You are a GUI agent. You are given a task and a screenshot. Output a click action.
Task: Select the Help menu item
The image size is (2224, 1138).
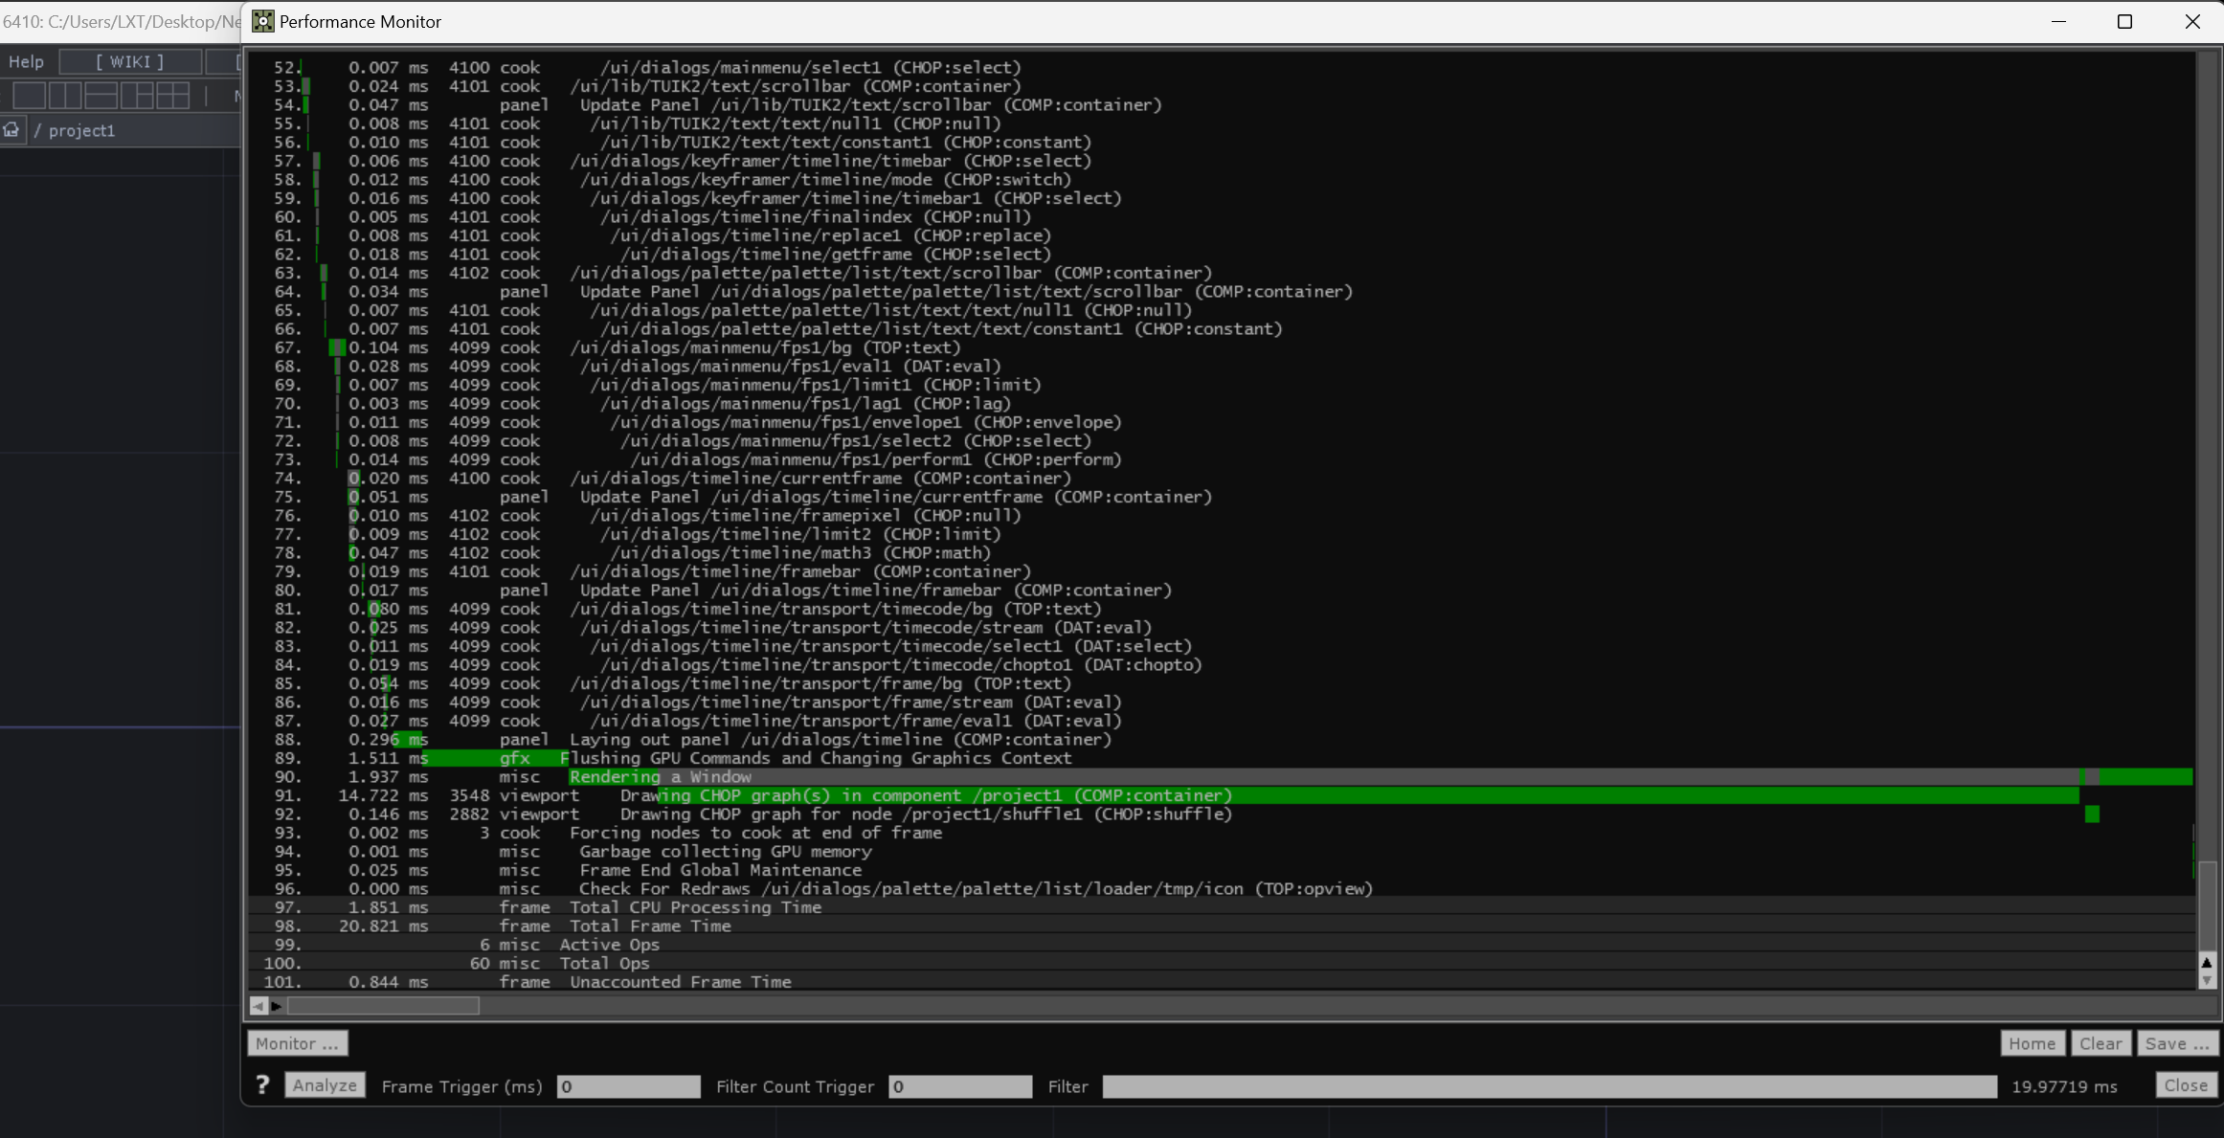[26, 61]
